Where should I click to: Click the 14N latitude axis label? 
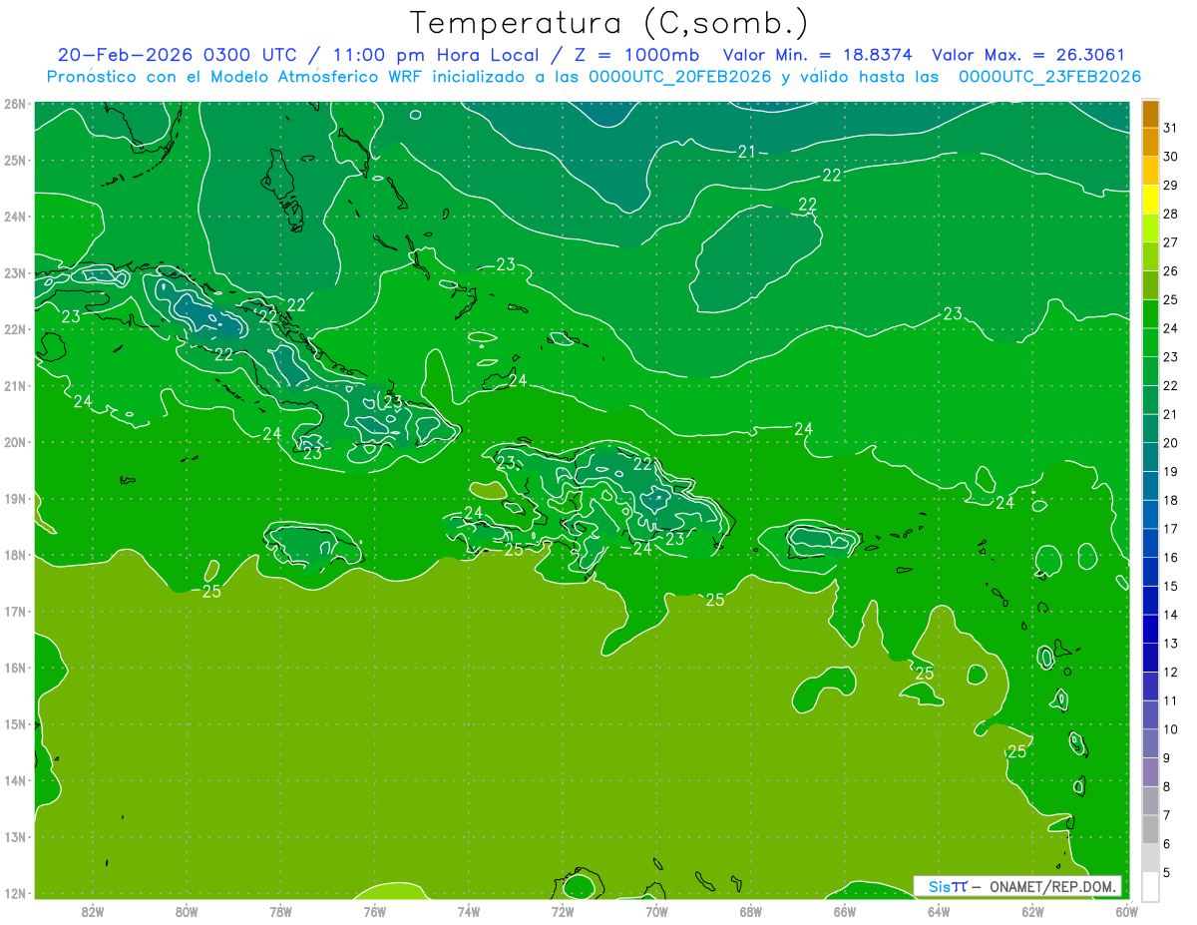14,780
